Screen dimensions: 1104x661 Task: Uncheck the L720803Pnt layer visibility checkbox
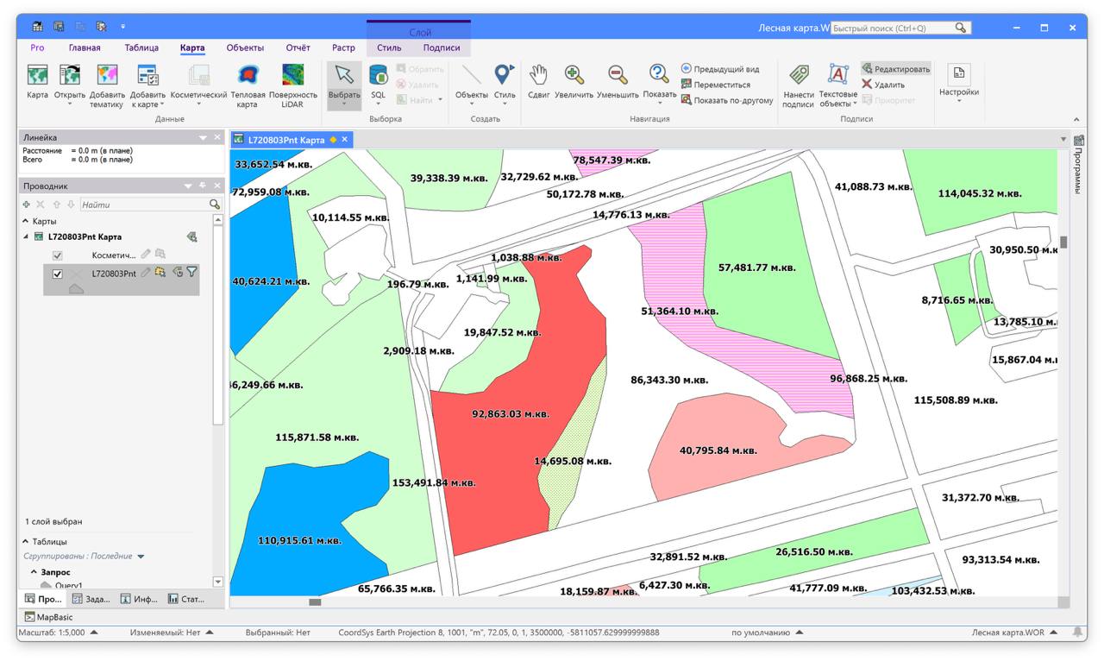tap(58, 274)
